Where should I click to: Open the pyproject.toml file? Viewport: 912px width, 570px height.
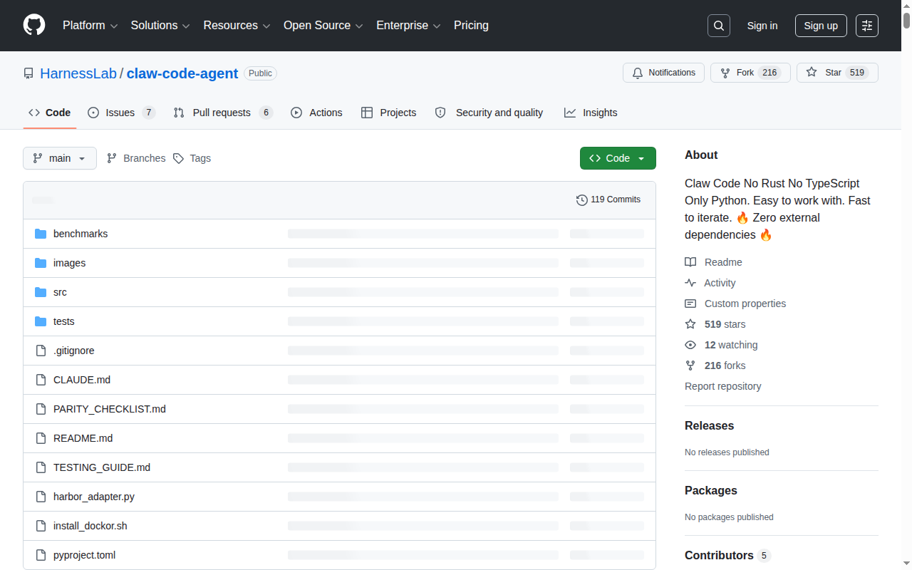tap(84, 555)
